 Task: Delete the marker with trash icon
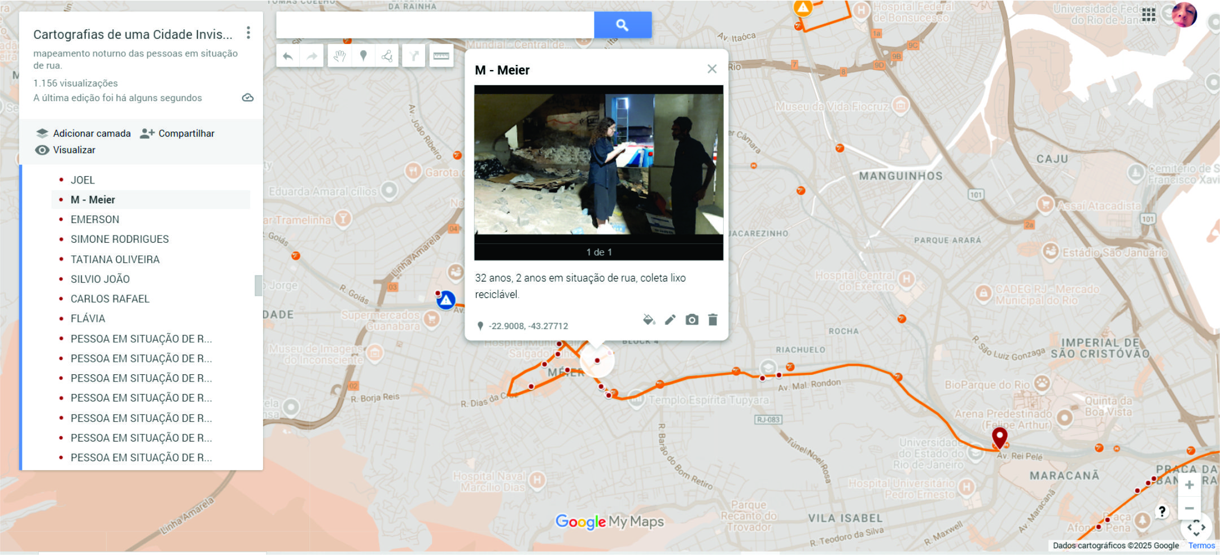[713, 320]
